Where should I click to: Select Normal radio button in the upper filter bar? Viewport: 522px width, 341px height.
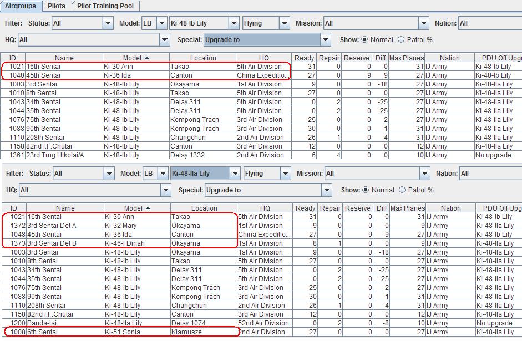pyautogui.click(x=364, y=39)
